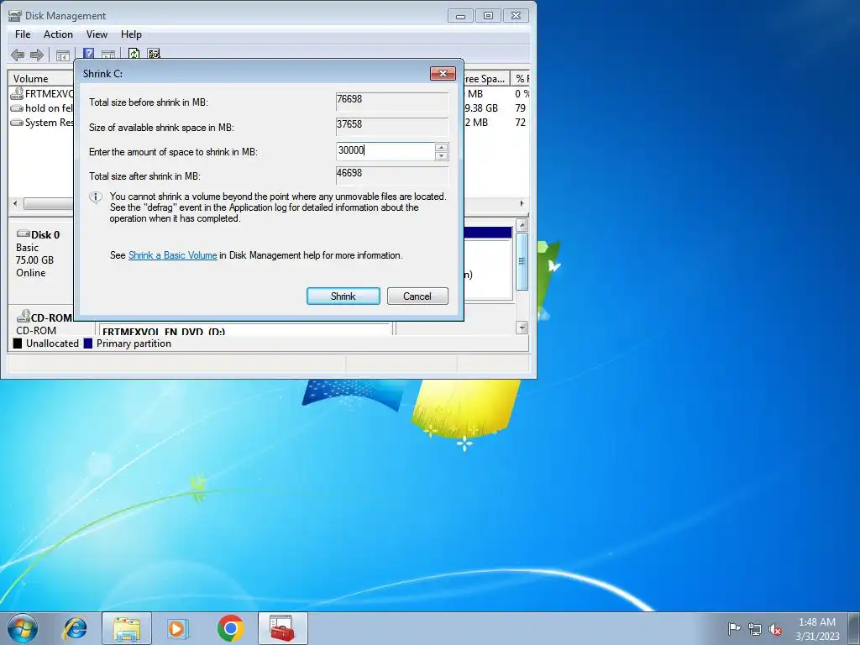The height and width of the screenshot is (645, 860).
Task: Open Windows Explorer from the taskbar
Action: pyautogui.click(x=127, y=628)
